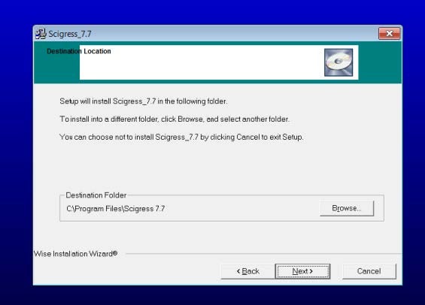Select the Destination Folder path text
The width and height of the screenshot is (425, 305).
click(116, 209)
